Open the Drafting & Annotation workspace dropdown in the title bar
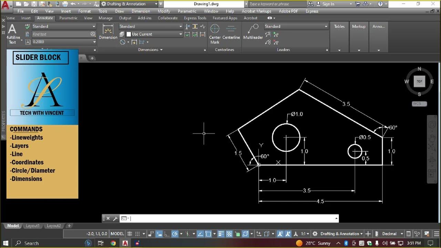 click(129, 4)
